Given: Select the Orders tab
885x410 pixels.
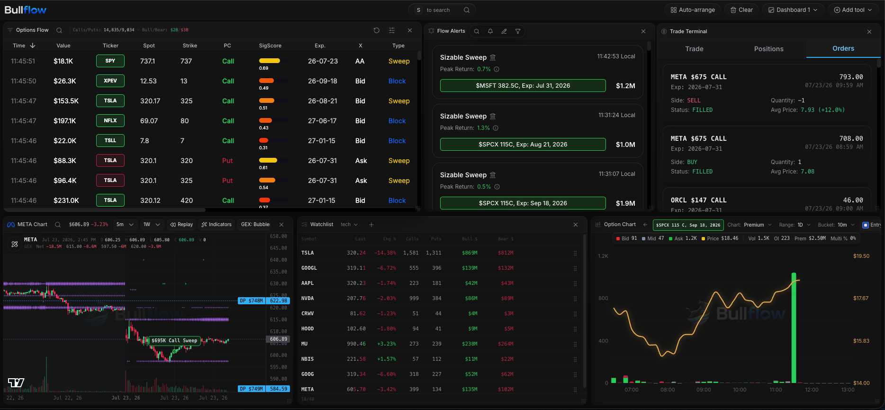Looking at the screenshot, I should [x=843, y=49].
